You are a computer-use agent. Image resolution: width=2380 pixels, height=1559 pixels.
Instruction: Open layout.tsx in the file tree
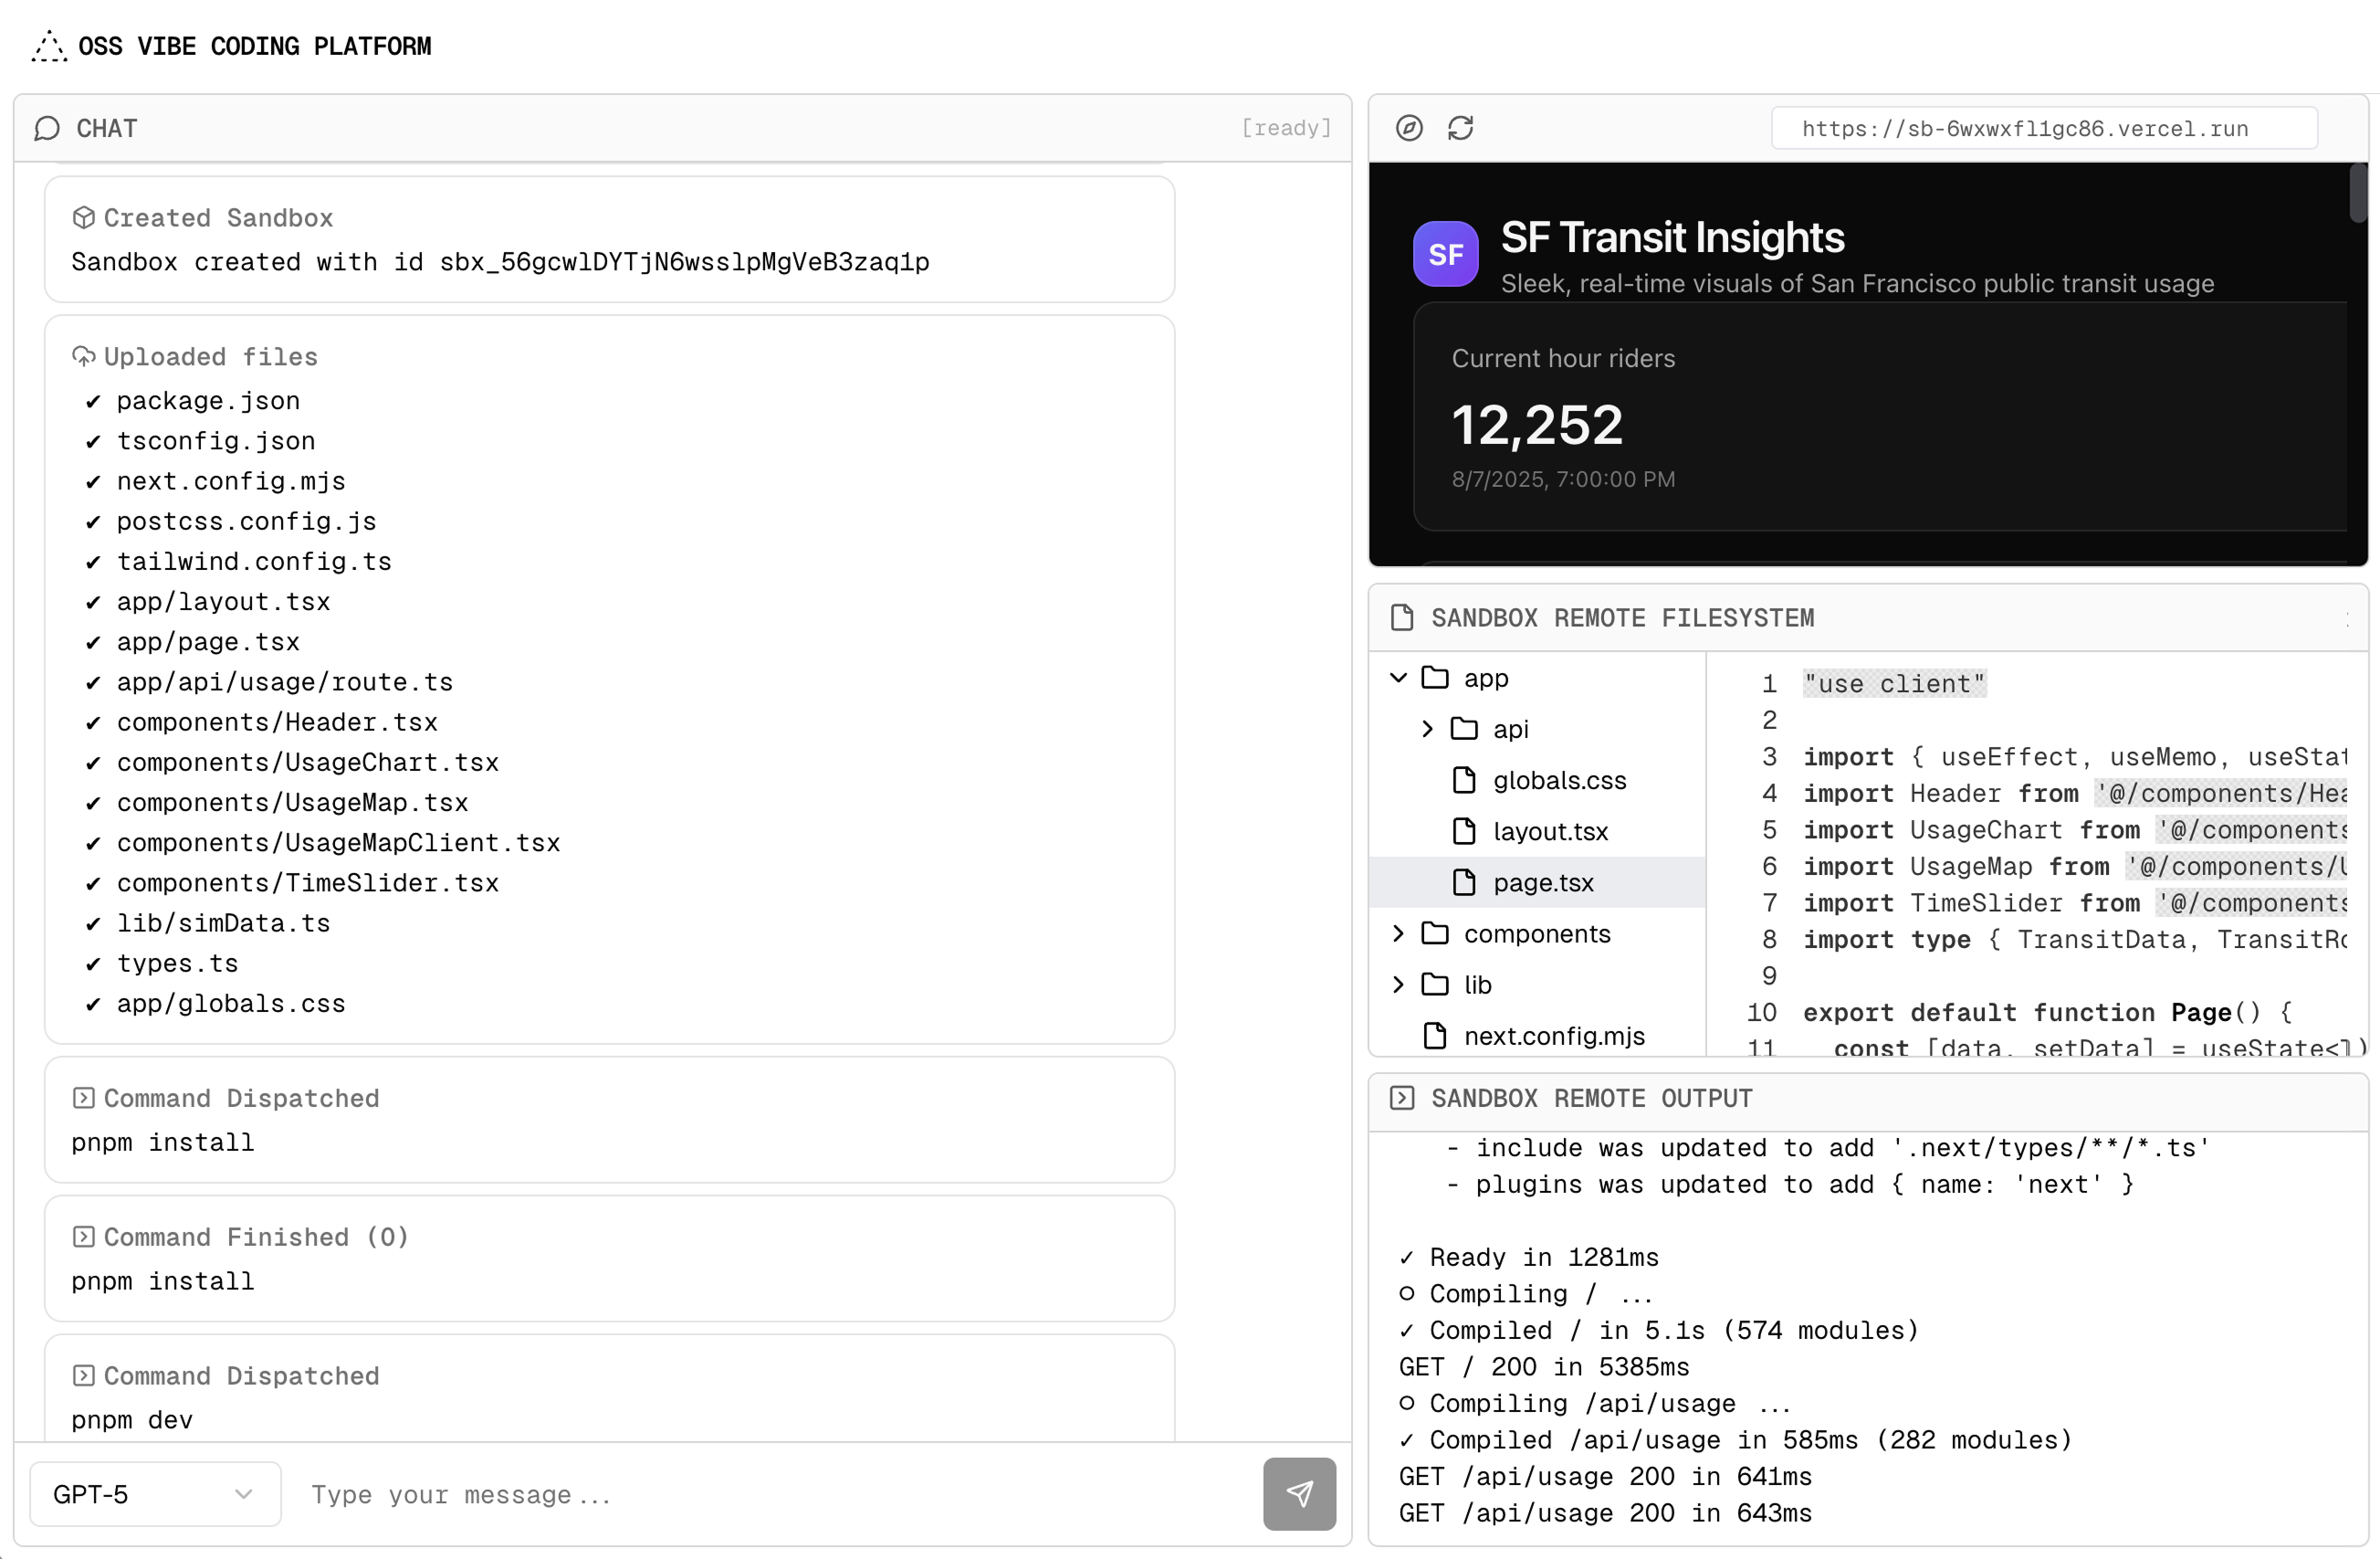1549,830
